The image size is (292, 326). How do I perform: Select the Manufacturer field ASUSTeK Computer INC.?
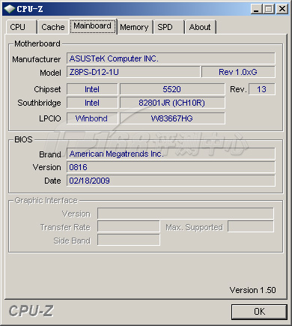coord(171,58)
